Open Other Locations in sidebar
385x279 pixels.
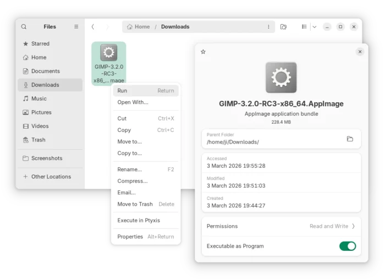click(51, 177)
